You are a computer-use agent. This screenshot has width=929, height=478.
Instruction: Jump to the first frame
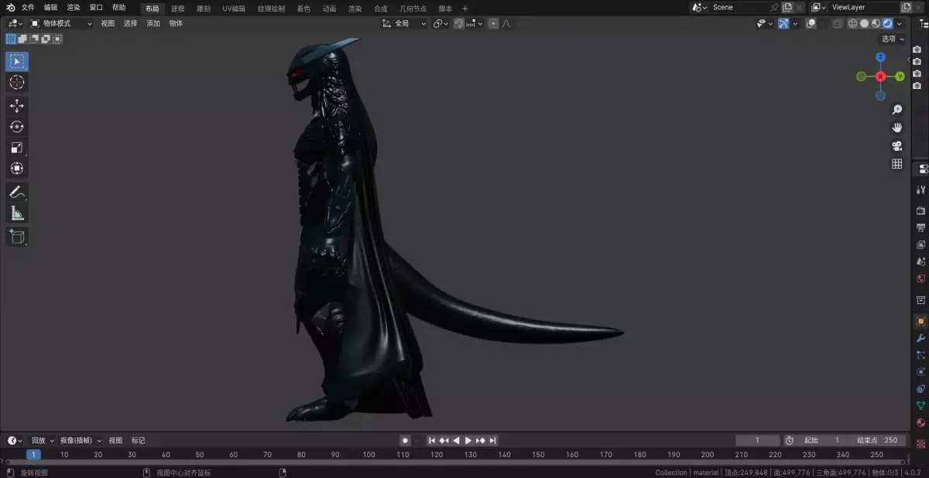click(x=432, y=440)
